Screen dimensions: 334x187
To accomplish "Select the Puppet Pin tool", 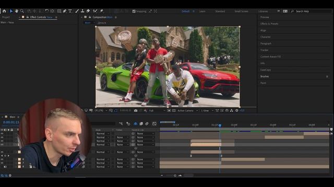I will point(102,11).
